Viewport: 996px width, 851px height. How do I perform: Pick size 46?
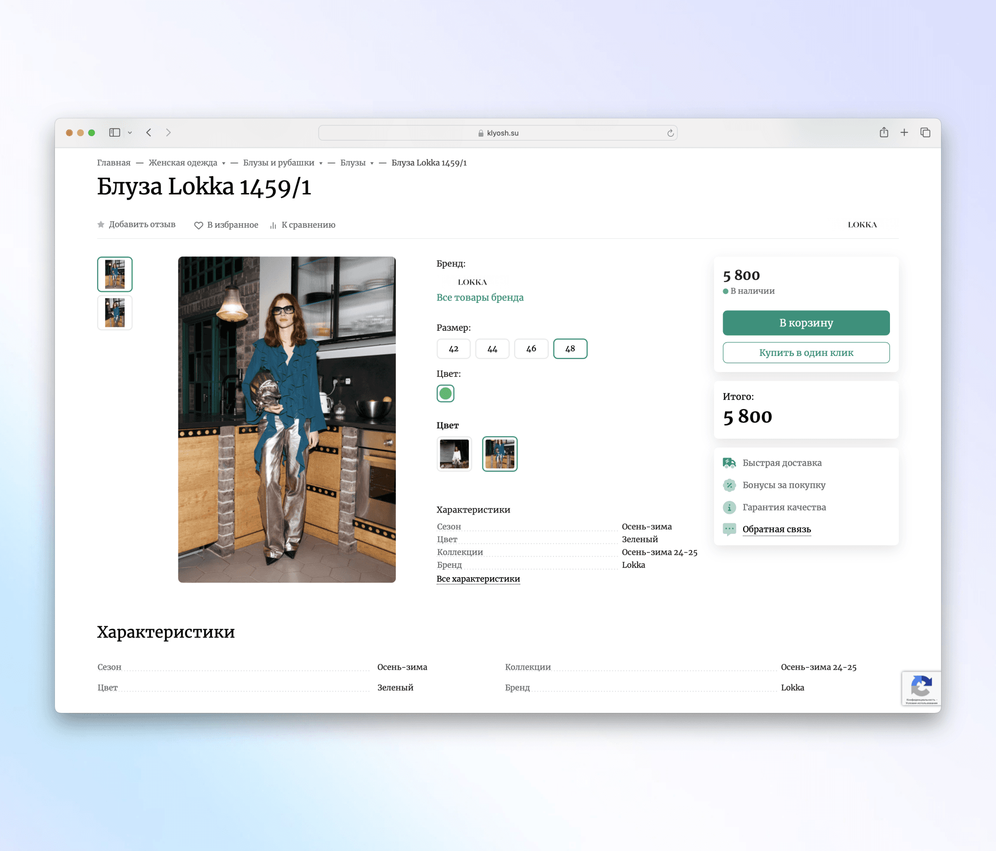click(531, 349)
